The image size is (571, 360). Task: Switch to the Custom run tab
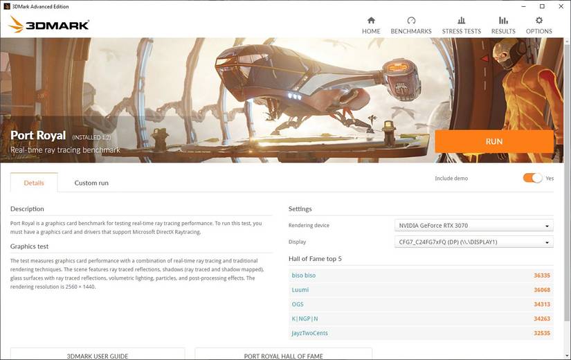91,183
